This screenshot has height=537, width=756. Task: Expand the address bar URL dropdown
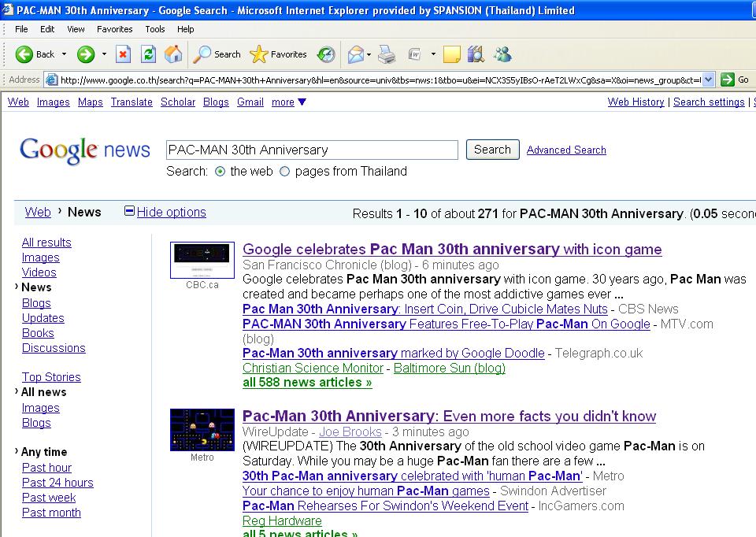click(707, 80)
